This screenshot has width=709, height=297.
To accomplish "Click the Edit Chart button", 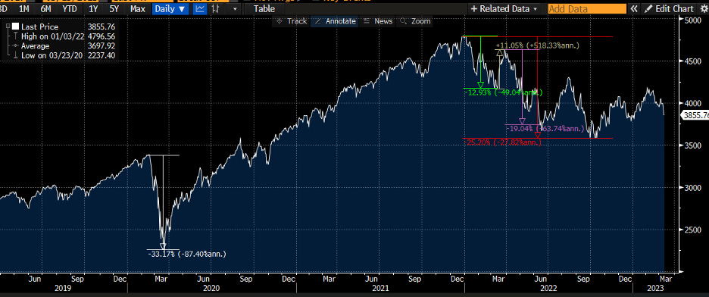I will pyautogui.click(x=668, y=8).
